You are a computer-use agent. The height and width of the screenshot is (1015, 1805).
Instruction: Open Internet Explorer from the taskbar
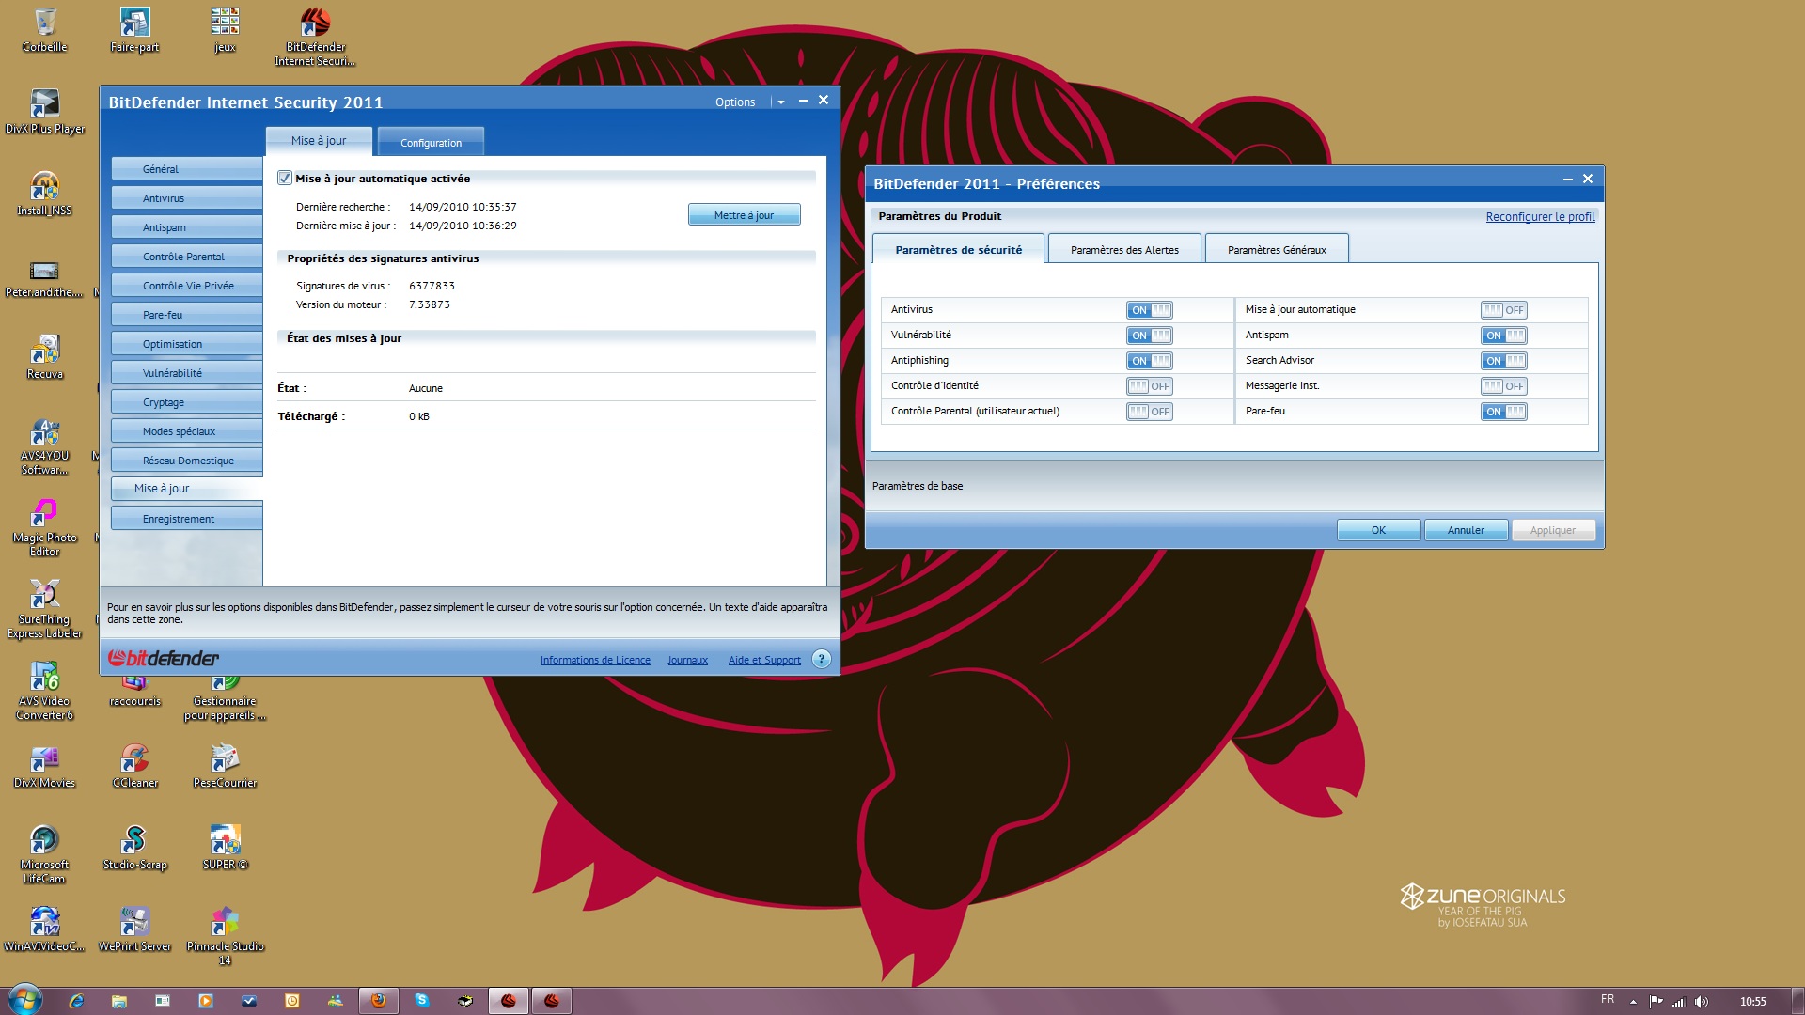(76, 1001)
